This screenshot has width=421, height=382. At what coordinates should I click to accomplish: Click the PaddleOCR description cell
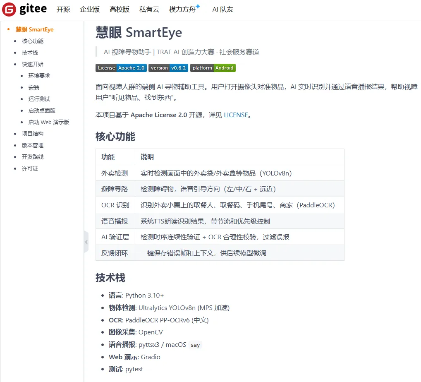click(239, 205)
